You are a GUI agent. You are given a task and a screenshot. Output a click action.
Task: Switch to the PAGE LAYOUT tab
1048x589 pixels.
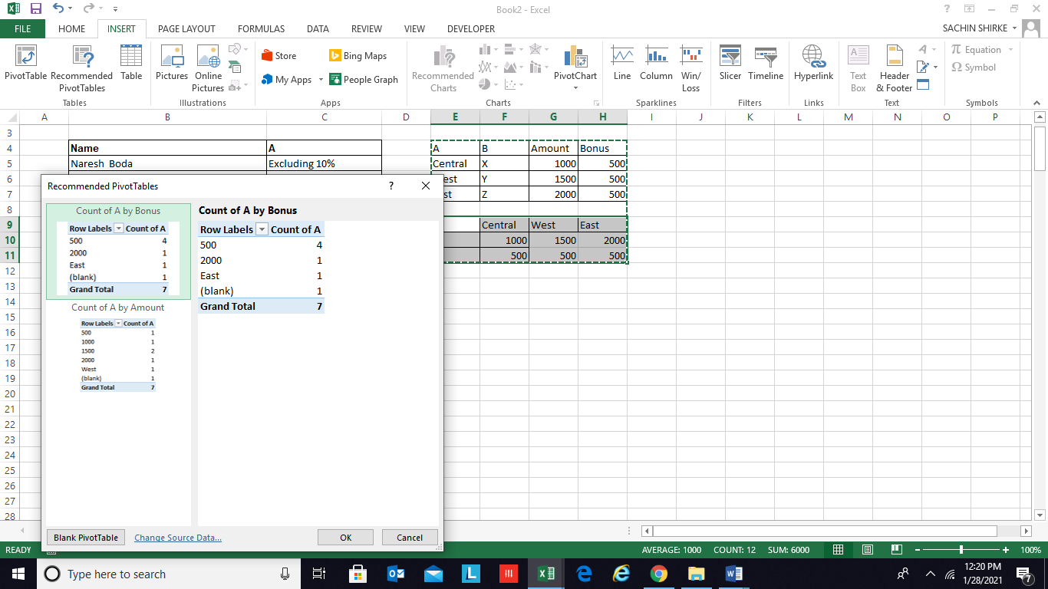[186, 28]
